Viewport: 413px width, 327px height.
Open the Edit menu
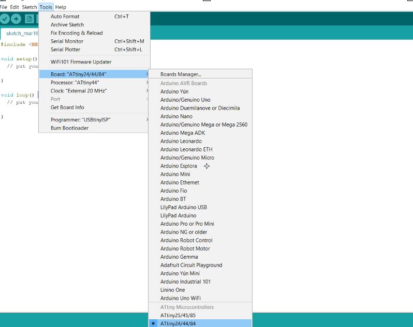point(14,7)
